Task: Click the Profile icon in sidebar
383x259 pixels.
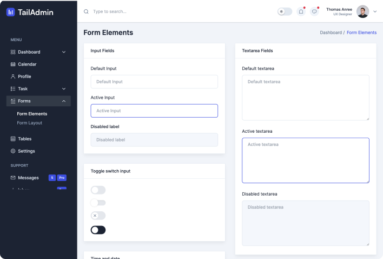Action: (13, 76)
